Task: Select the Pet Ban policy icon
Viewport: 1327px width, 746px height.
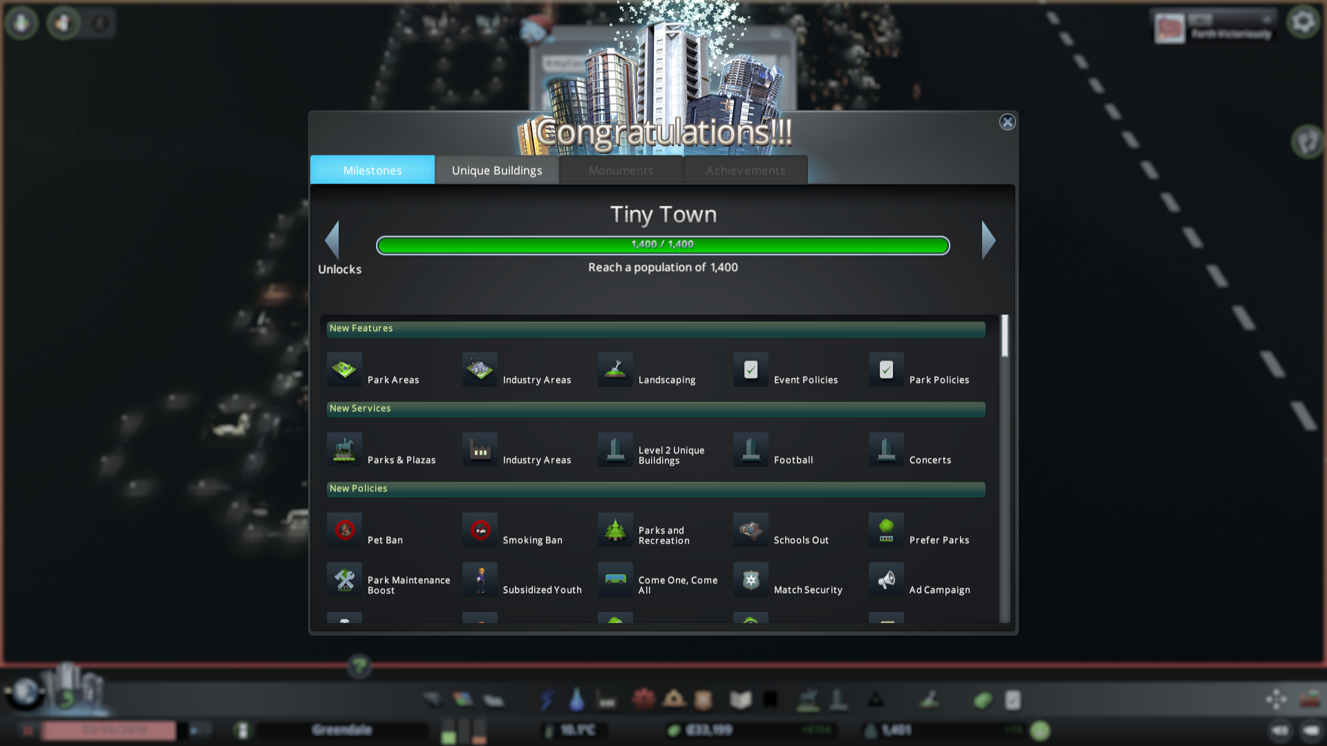Action: (344, 530)
